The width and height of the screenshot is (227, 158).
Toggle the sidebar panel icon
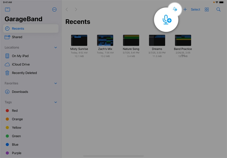(x=8, y=9)
